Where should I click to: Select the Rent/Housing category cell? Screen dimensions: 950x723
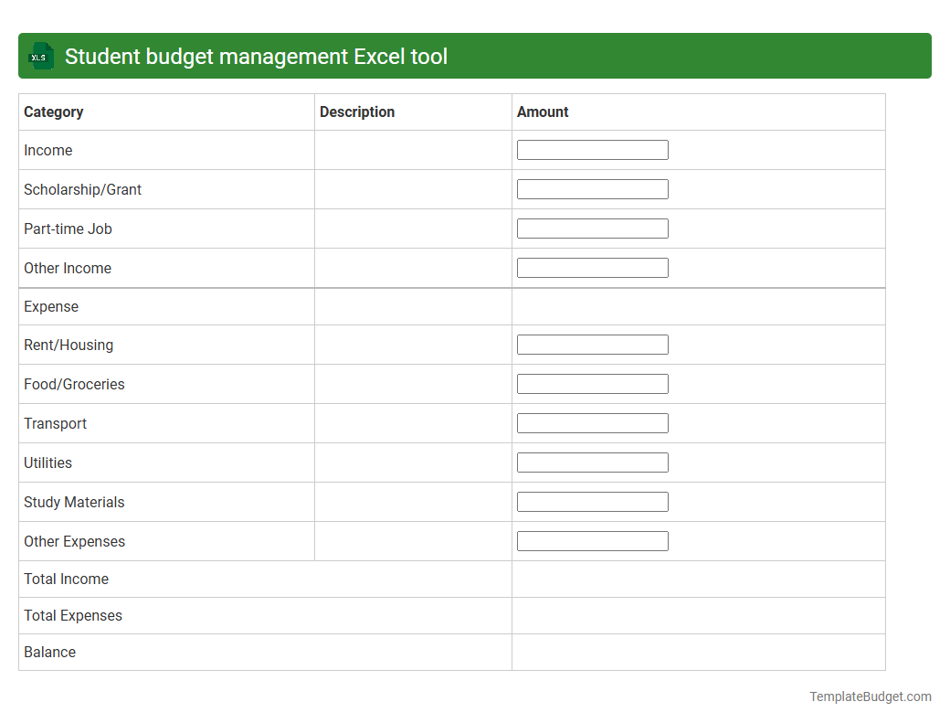point(68,345)
